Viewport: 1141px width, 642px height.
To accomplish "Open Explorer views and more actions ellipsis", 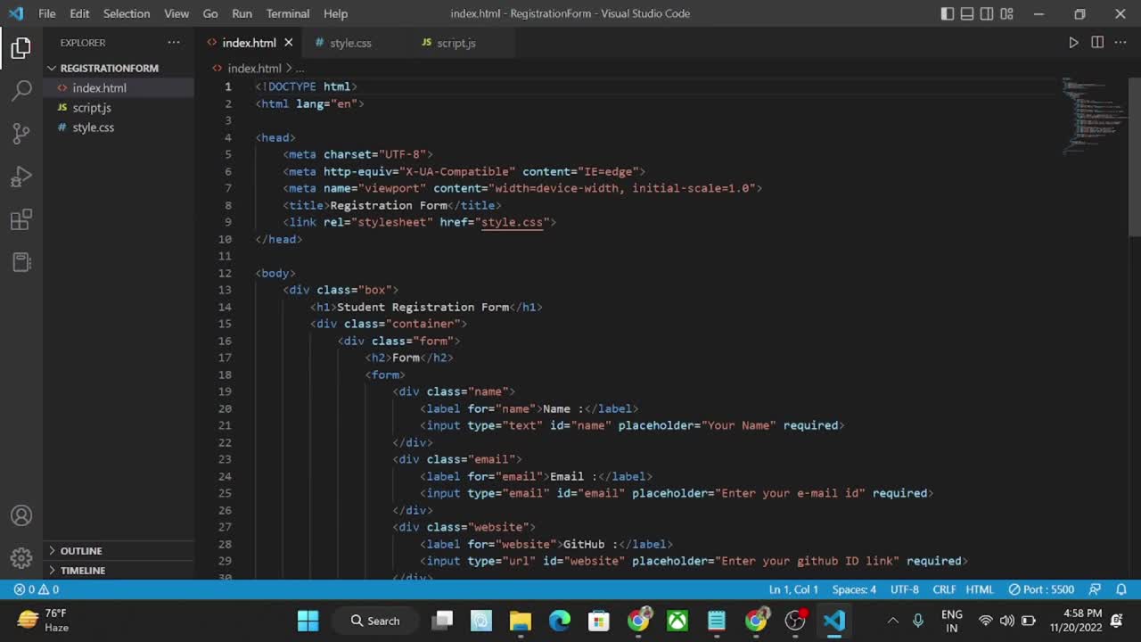I will (173, 43).
